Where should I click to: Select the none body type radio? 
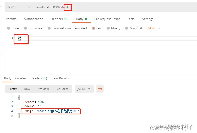9,28
